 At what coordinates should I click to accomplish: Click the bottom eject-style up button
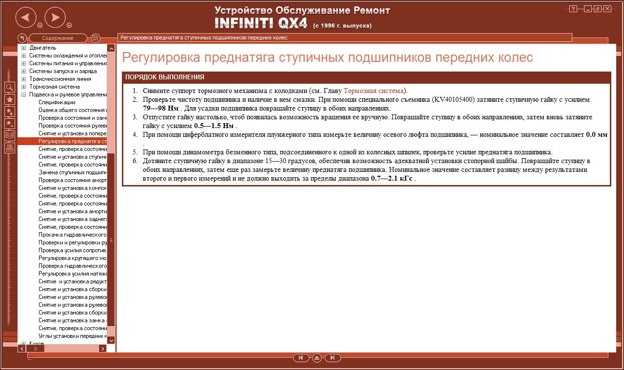click(317, 358)
